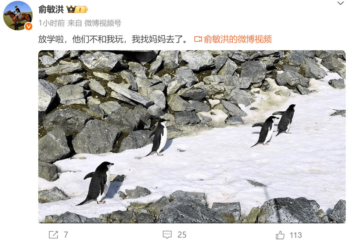
Task: Like the post with thumbs-up icon
Action: [x=280, y=235]
